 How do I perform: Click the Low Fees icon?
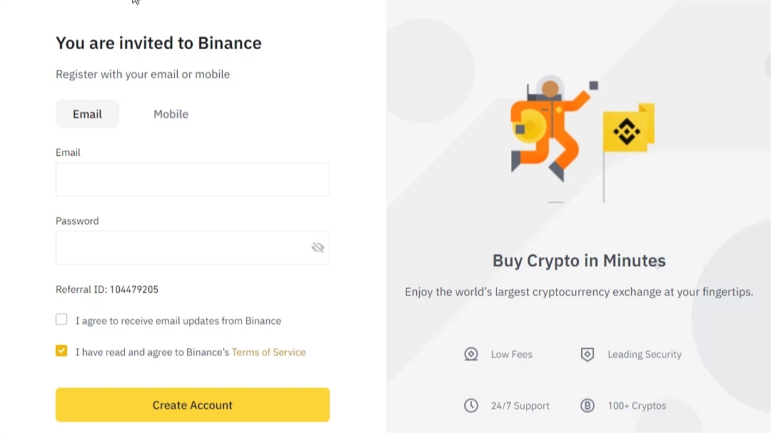(471, 354)
